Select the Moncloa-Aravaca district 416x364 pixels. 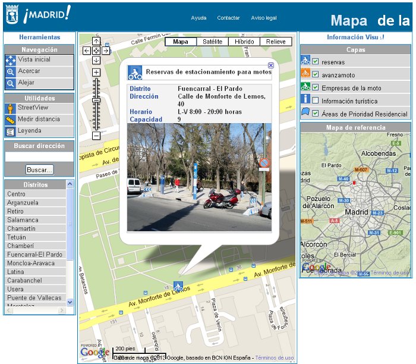click(x=36, y=263)
